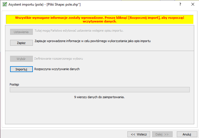Close the Asystent importu dialog
This screenshot has height=138, width=199.
pos(193,4)
